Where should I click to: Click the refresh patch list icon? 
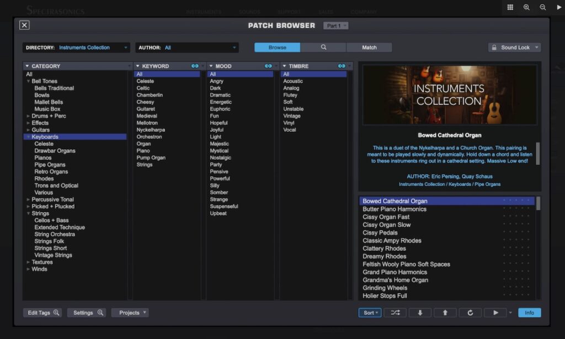point(470,312)
